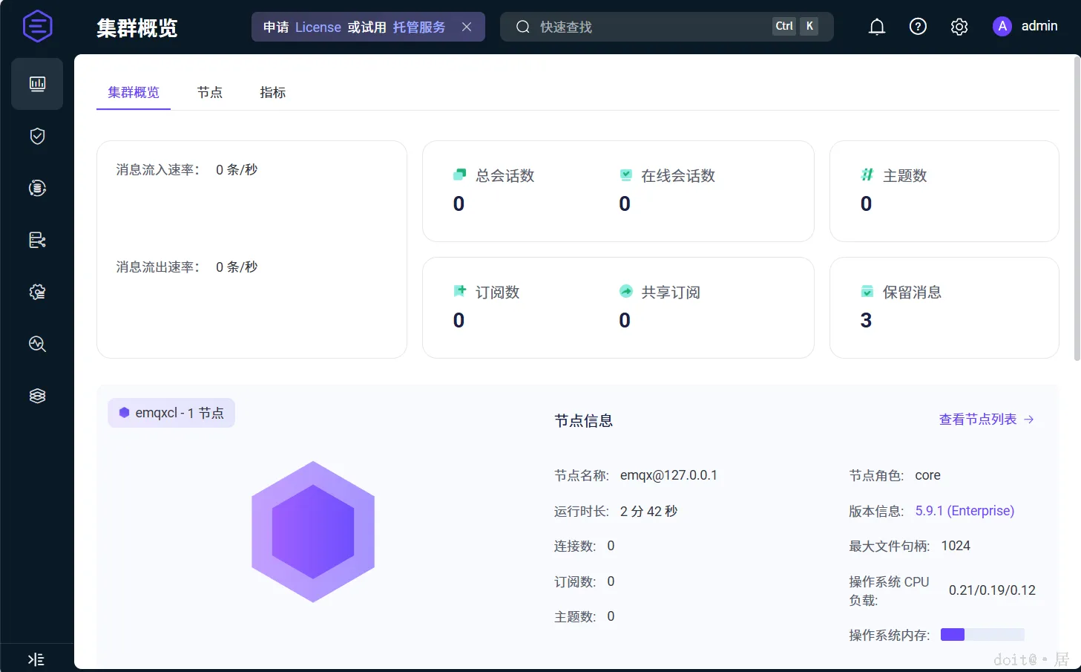Open the 5.9.1 (Enterprise) version link
Screen dimensions: 1081x672
click(964, 510)
